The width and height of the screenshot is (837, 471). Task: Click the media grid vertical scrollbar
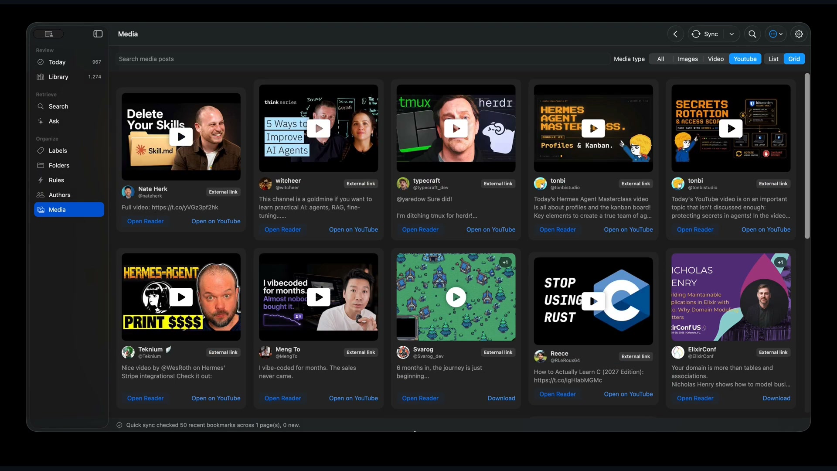click(807, 156)
